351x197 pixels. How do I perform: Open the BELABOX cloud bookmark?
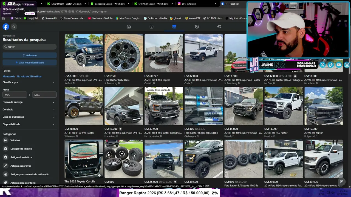(x=213, y=18)
